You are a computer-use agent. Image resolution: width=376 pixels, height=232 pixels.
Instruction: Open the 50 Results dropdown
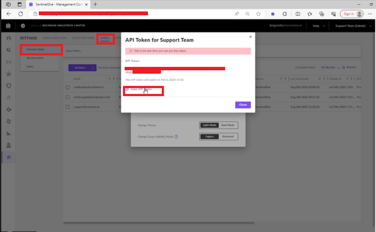(330, 68)
